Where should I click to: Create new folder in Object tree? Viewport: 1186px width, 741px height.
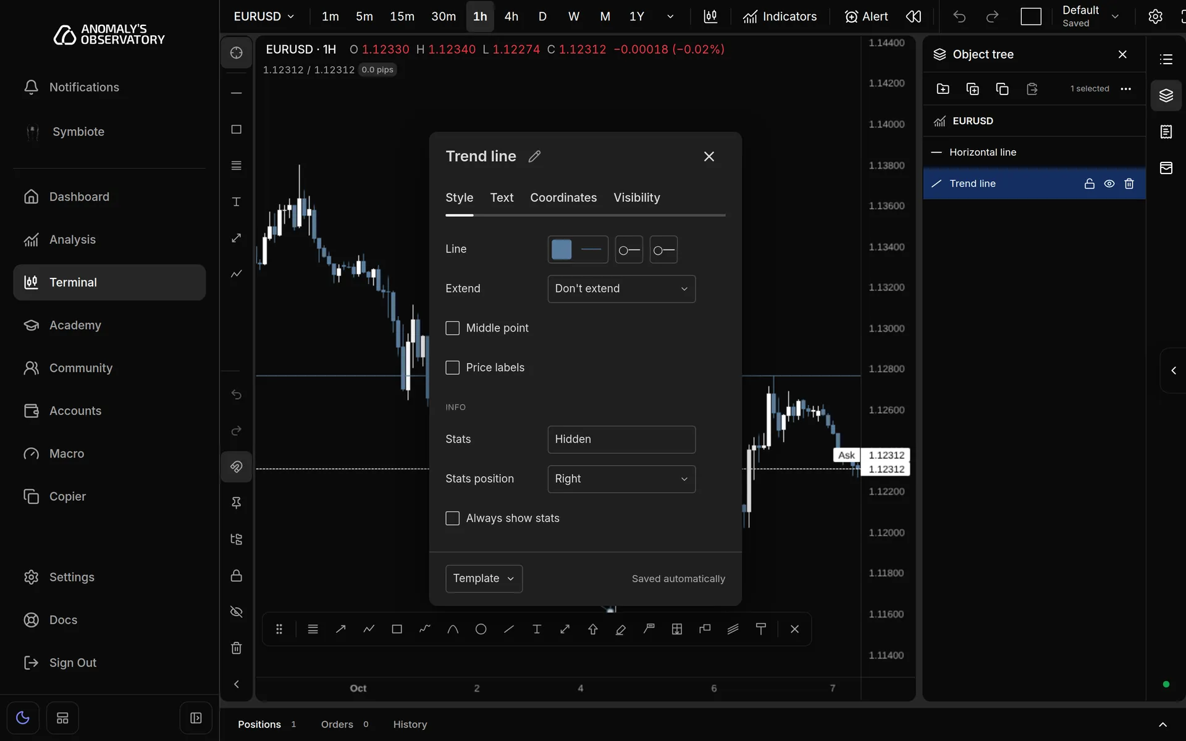click(943, 89)
